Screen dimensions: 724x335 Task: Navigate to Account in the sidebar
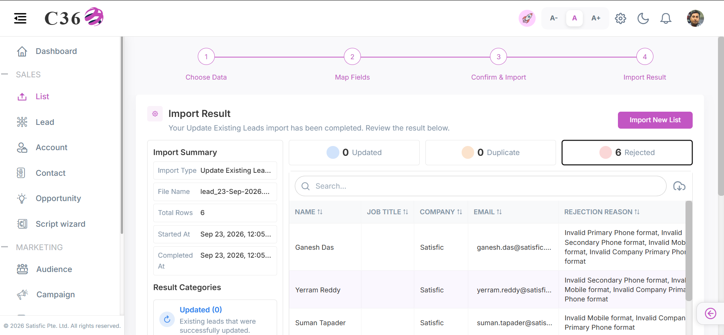click(x=52, y=148)
